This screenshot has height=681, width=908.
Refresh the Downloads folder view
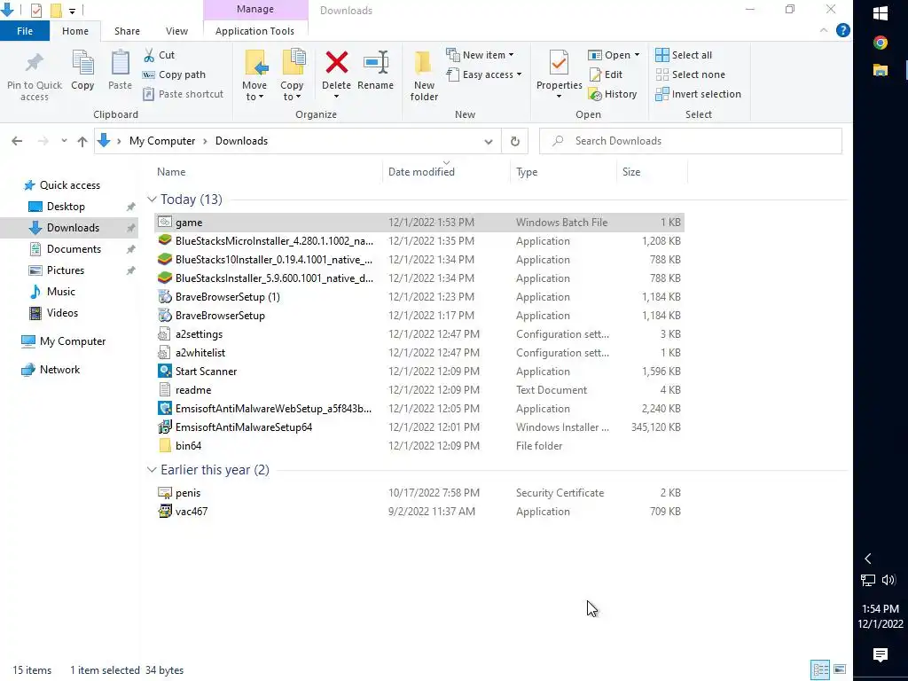coord(515,141)
